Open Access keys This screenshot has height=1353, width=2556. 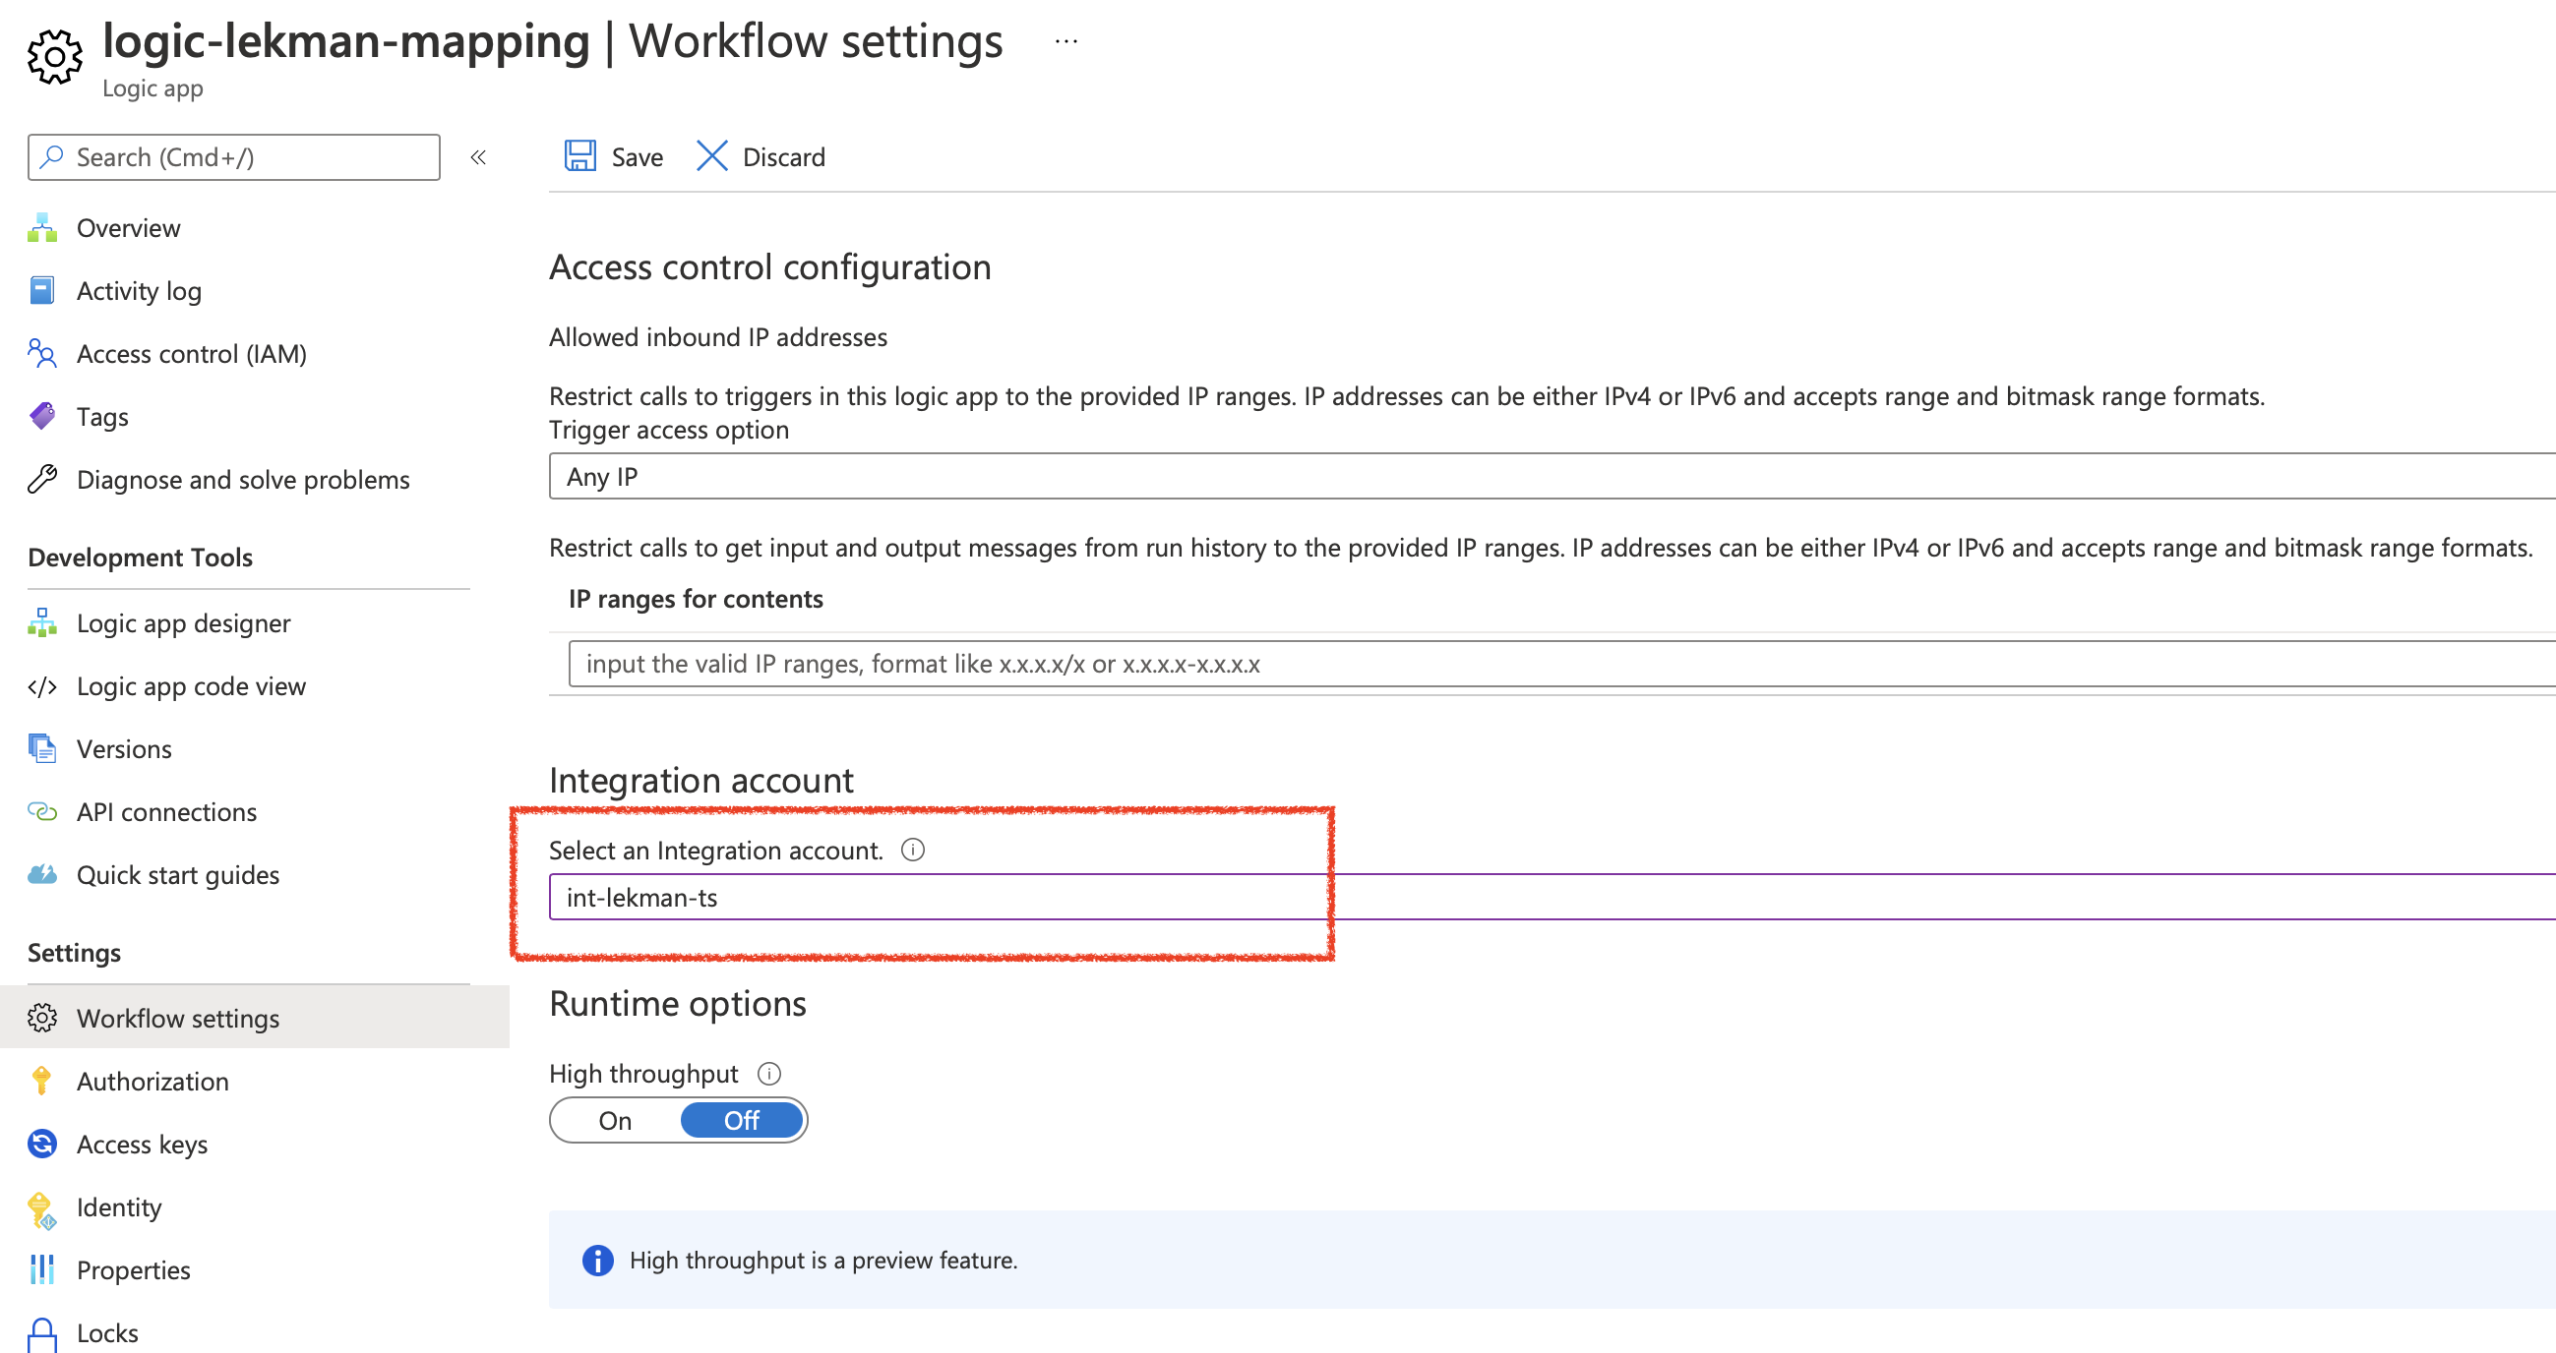(x=142, y=1144)
